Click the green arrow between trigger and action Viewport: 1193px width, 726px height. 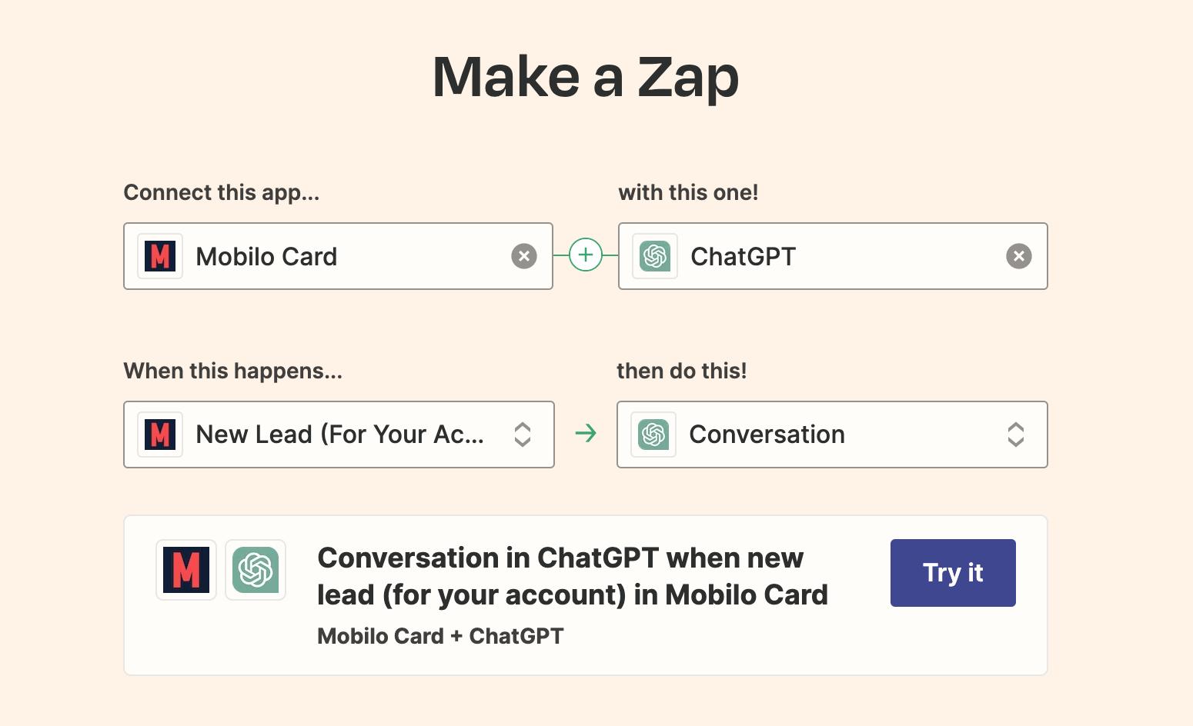click(586, 434)
